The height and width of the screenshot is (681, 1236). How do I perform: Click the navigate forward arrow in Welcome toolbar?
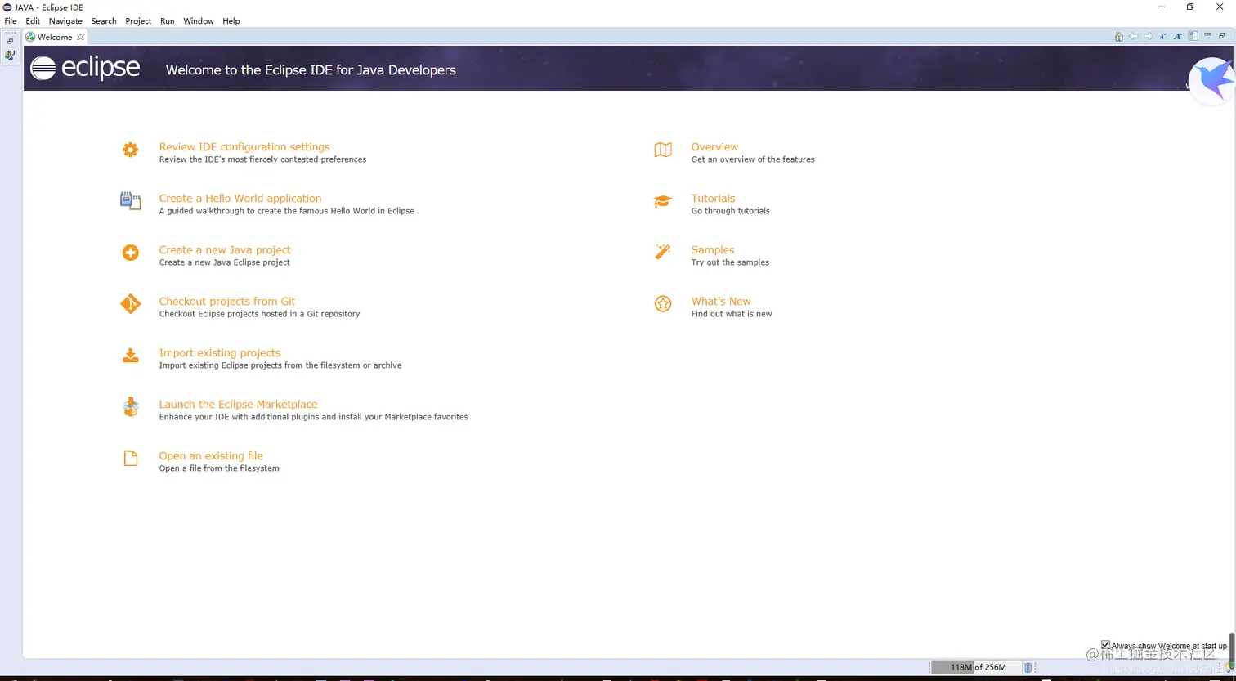click(1149, 36)
